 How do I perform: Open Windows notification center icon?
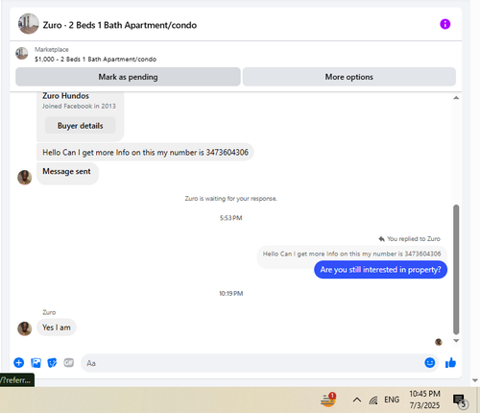(x=460, y=401)
